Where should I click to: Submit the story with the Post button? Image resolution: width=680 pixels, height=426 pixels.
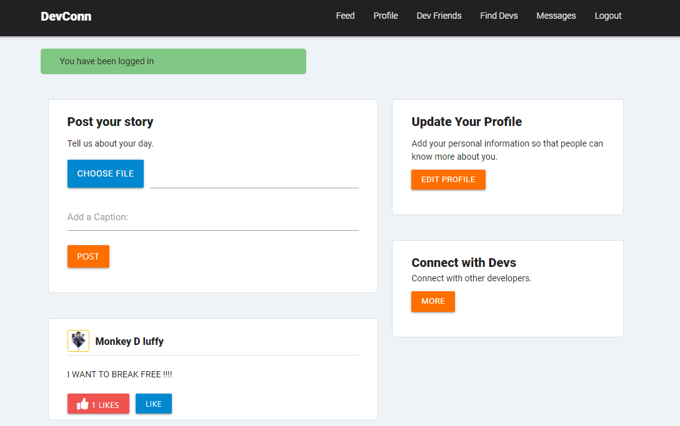89,256
